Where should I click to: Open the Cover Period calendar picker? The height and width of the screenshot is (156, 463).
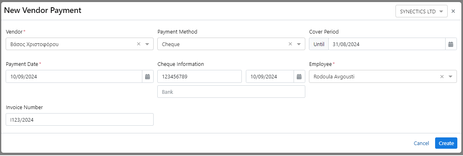[450, 44]
